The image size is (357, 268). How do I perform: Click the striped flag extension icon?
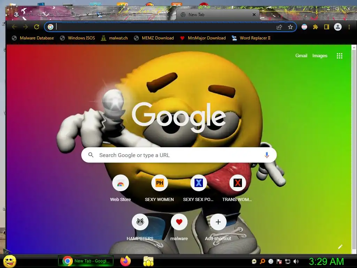304,27
